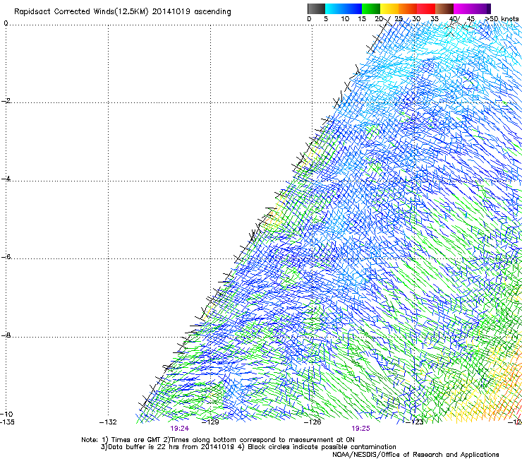The height and width of the screenshot is (459, 522).
Task: Click the red 30-35 knots color segment
Action: [426, 8]
